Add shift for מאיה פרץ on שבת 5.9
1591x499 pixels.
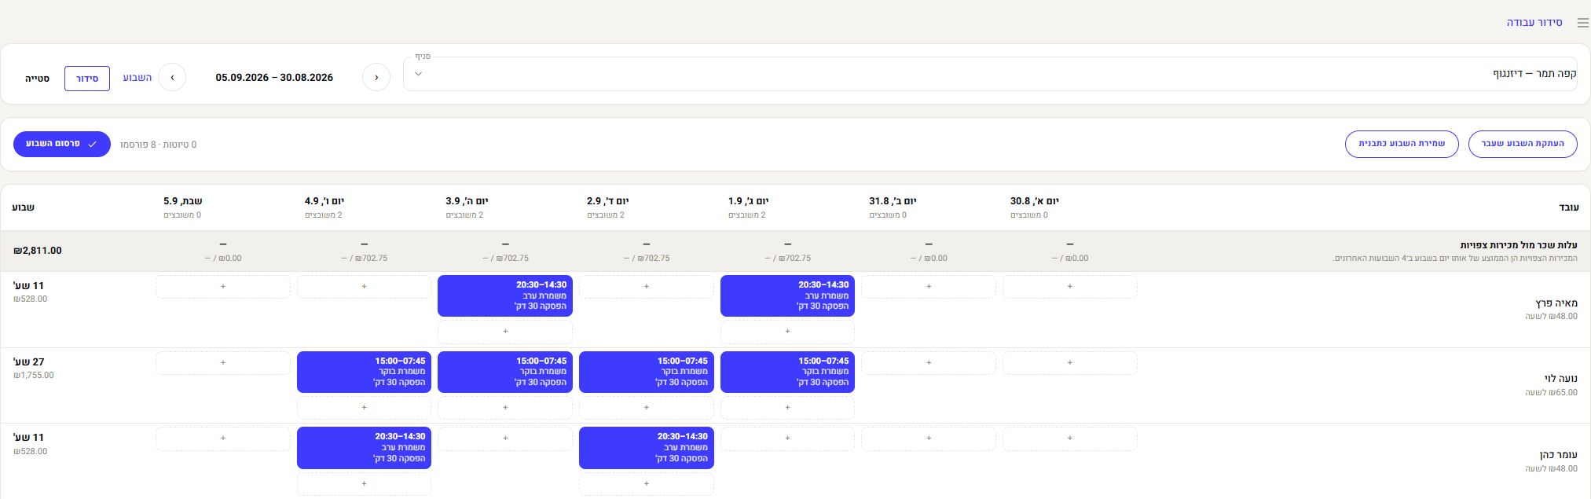click(x=223, y=287)
